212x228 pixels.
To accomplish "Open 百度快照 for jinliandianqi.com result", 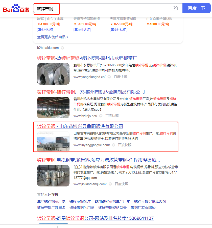I will pos(121,184).
